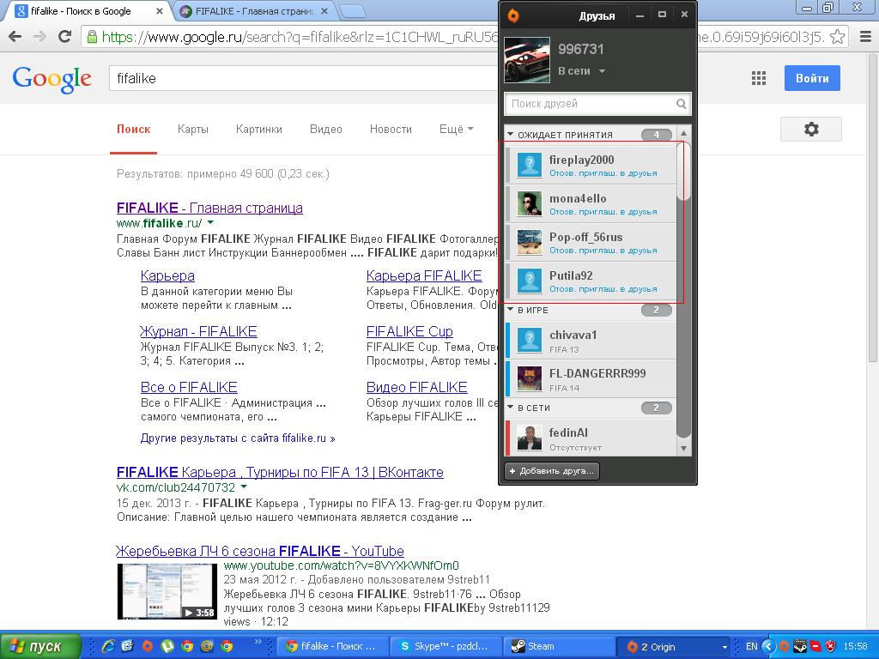Screen dimensions: 879x659
Task: Select the 'Видео' search tab
Action: [325, 130]
